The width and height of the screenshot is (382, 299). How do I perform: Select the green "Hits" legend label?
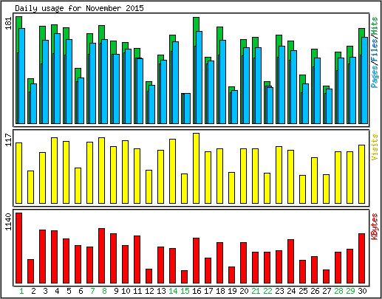point(375,26)
